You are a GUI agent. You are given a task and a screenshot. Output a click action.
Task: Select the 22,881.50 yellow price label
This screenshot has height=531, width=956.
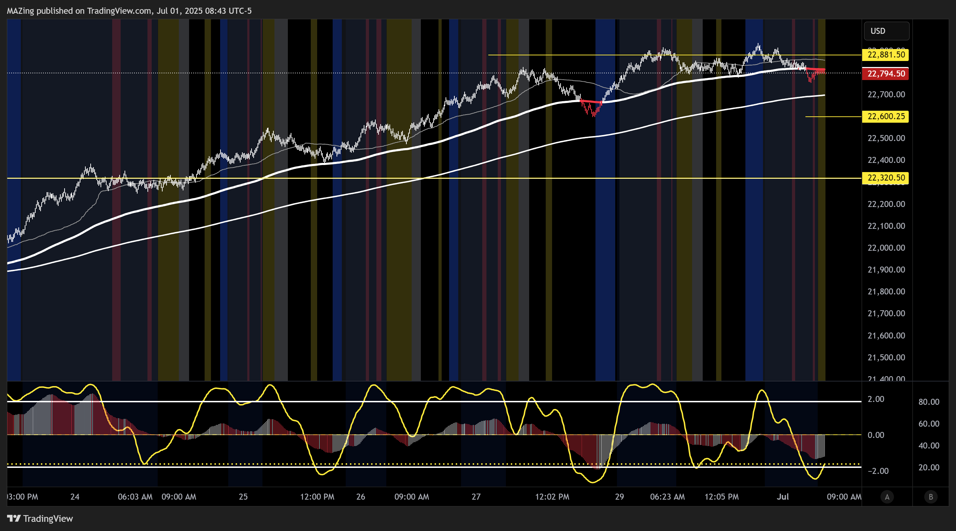tap(886, 55)
